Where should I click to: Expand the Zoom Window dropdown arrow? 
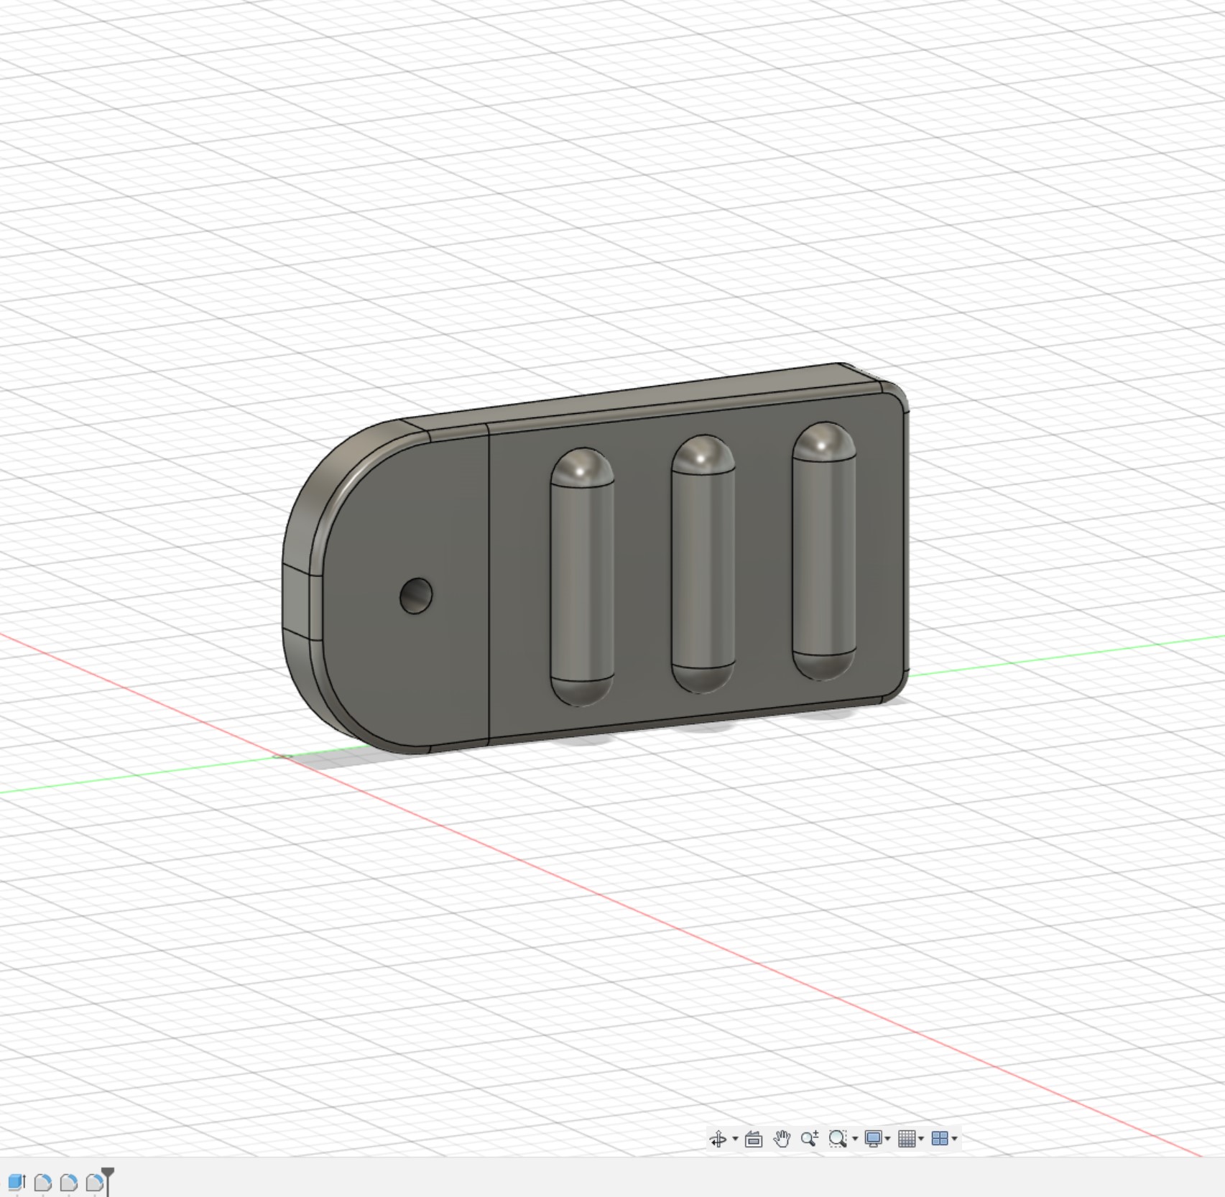[854, 1140]
